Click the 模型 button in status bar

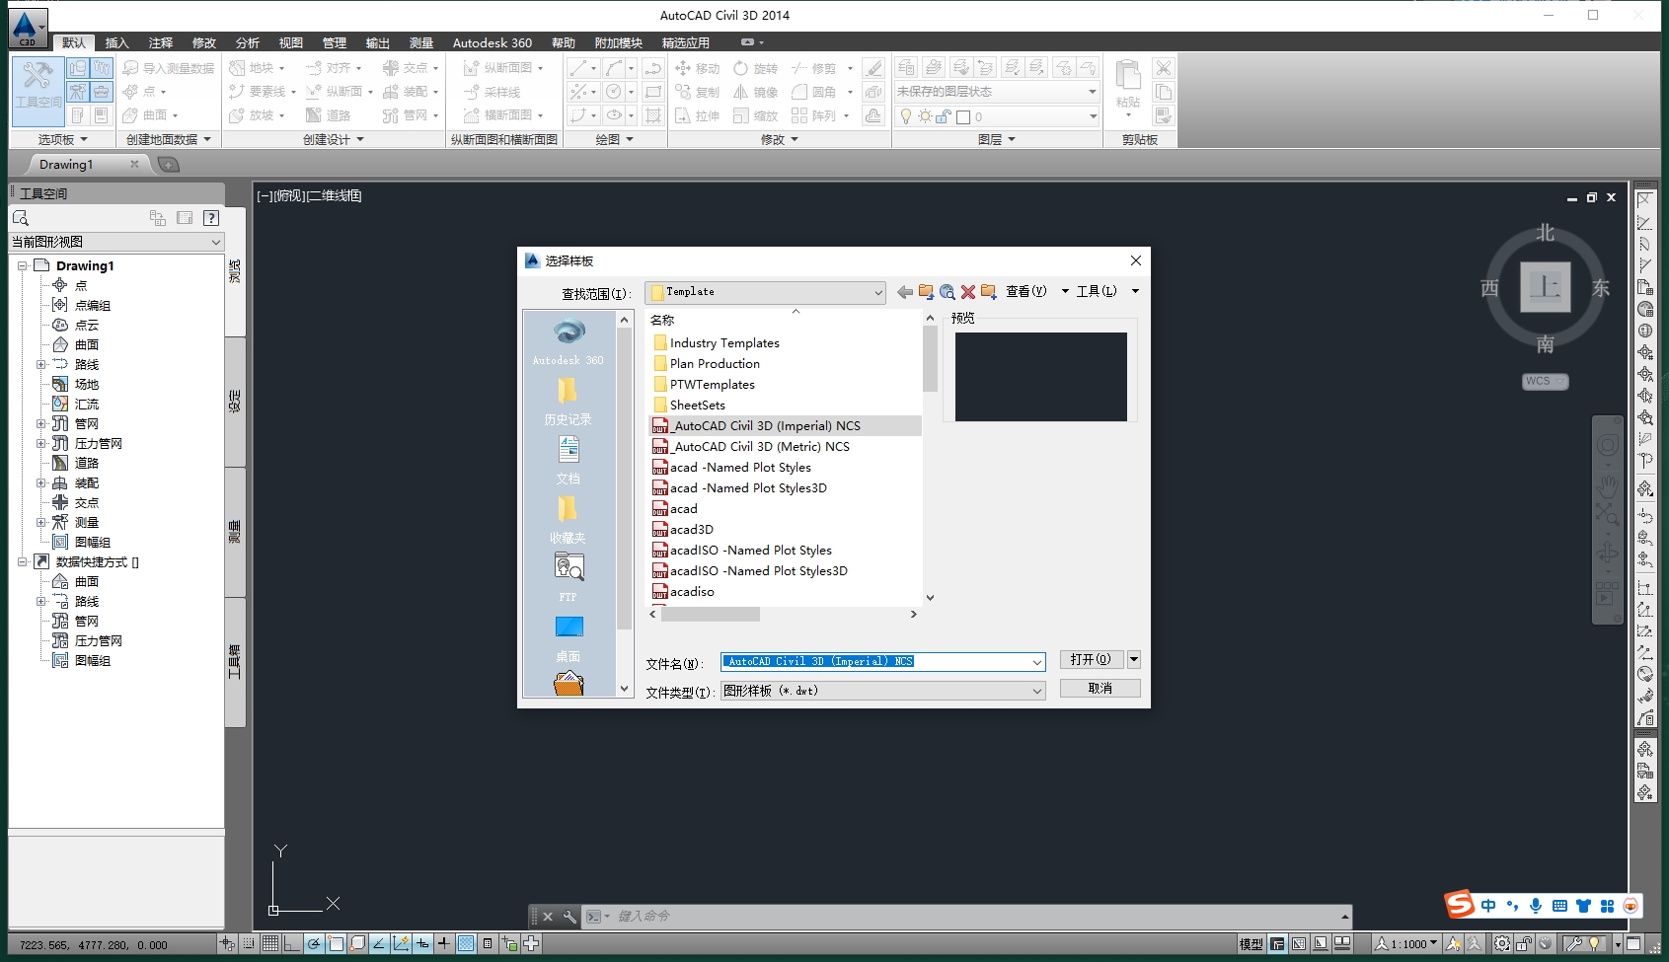(1251, 944)
